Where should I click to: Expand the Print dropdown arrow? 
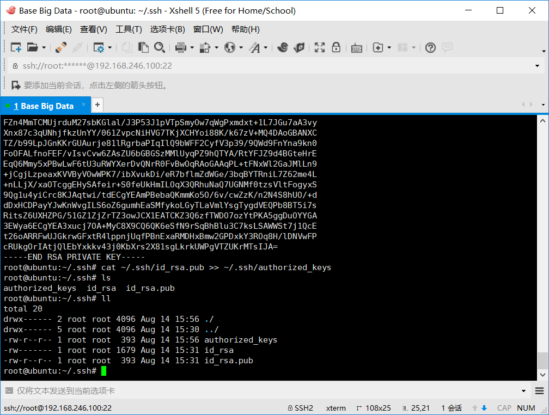click(192, 47)
